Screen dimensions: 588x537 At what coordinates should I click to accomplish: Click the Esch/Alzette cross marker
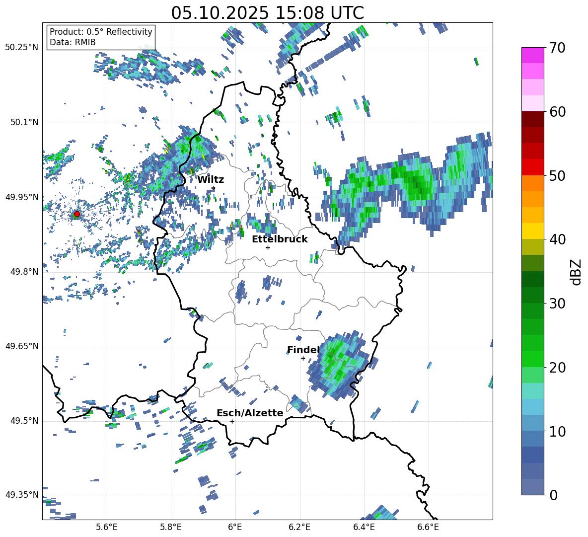[232, 421]
